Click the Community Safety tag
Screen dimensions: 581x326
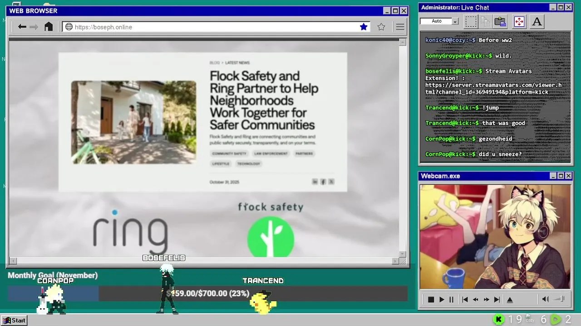pos(229,153)
